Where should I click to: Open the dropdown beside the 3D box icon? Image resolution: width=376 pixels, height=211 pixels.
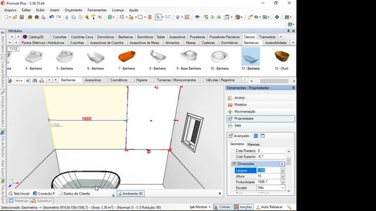tap(241, 17)
